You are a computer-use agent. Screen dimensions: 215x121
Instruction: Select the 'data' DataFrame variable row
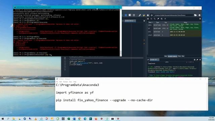tap(174, 25)
